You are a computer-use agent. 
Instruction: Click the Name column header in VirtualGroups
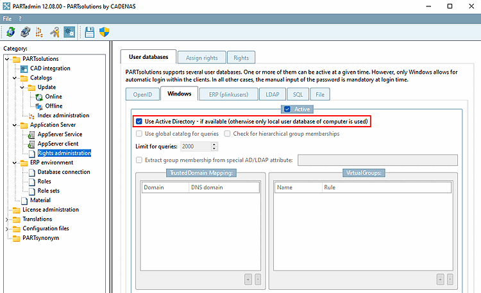click(x=298, y=187)
